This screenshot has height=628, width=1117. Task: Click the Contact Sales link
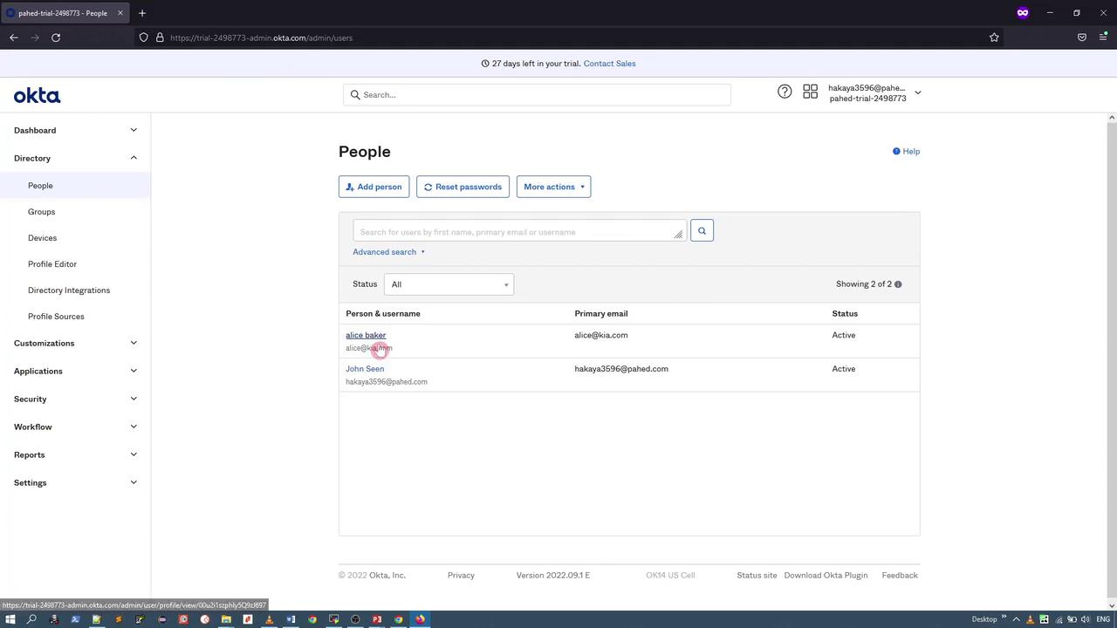coord(609,64)
